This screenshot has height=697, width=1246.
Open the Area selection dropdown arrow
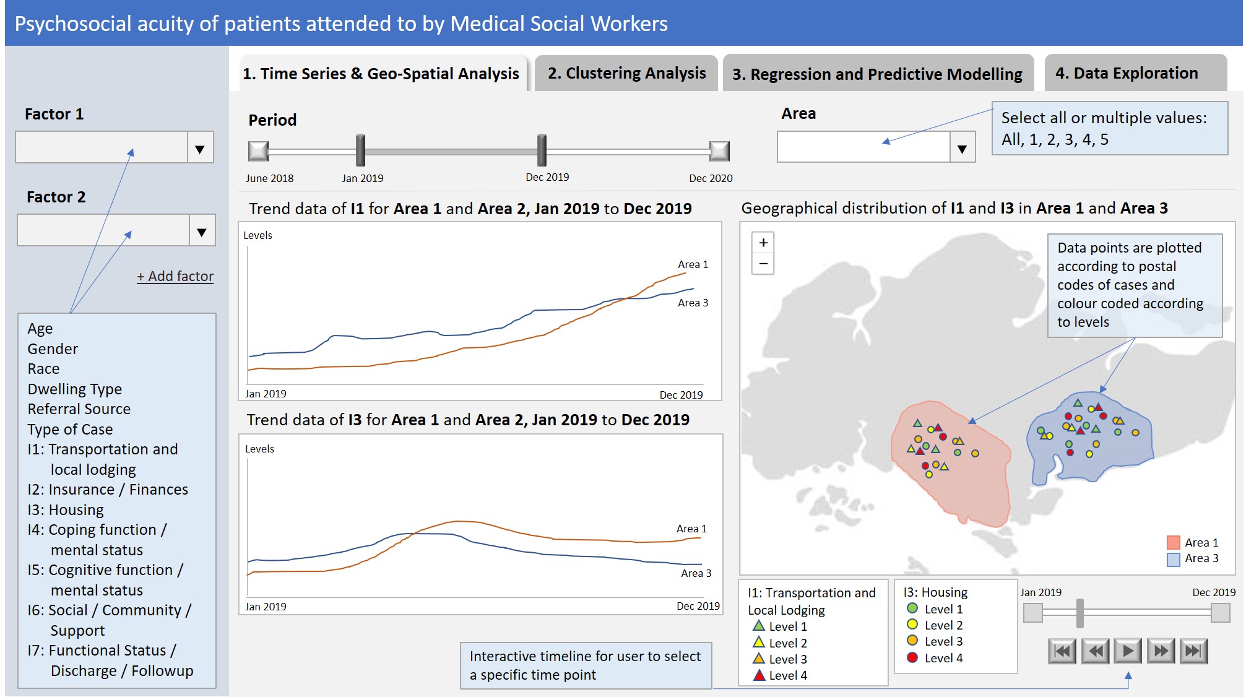[962, 149]
